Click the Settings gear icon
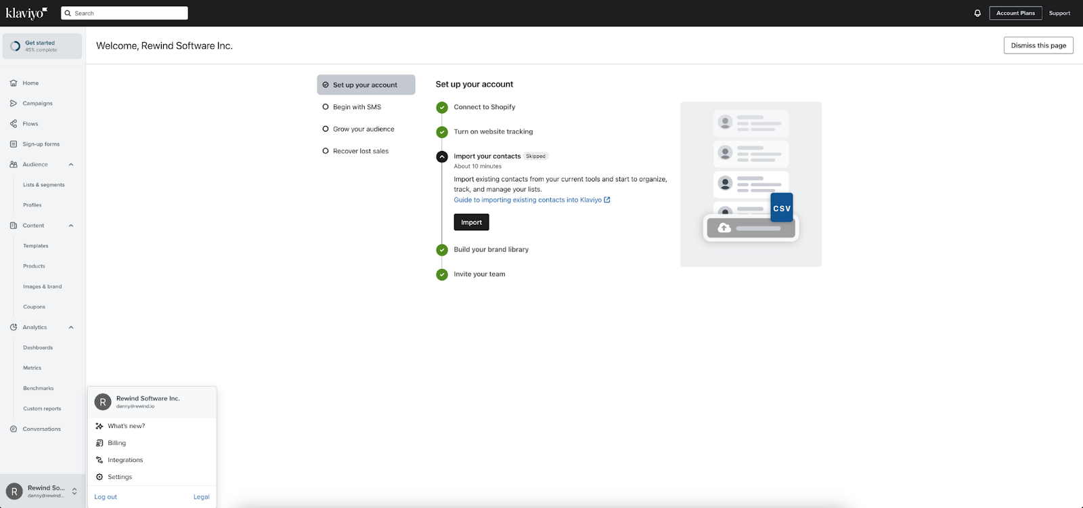 point(100,477)
